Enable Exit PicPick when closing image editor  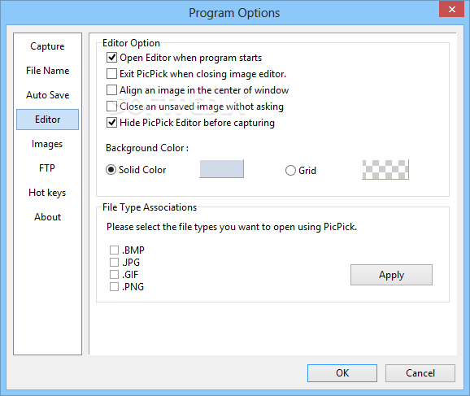(x=111, y=73)
